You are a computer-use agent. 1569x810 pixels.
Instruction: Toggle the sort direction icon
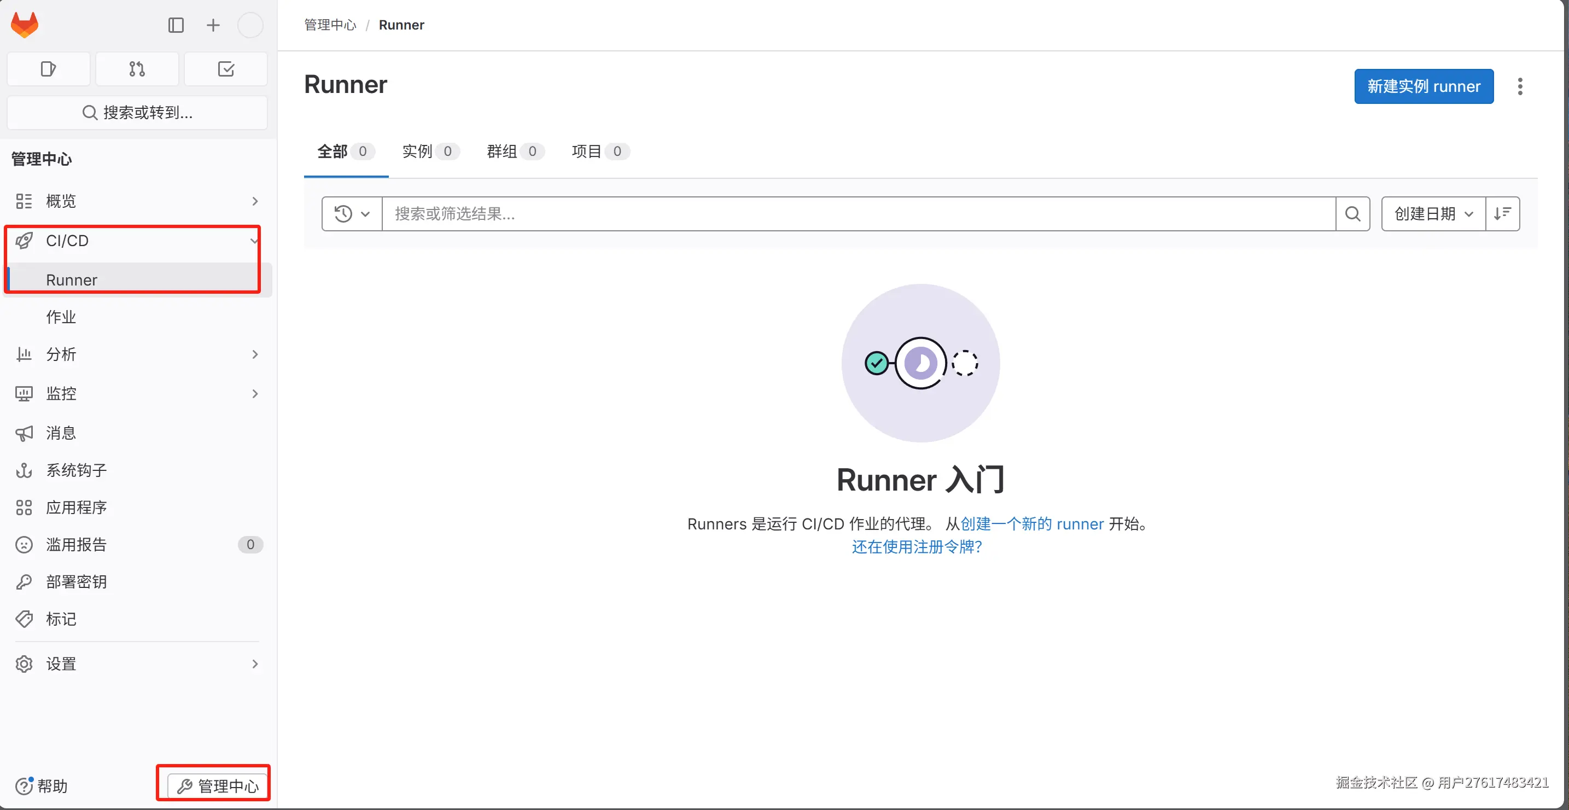1502,214
